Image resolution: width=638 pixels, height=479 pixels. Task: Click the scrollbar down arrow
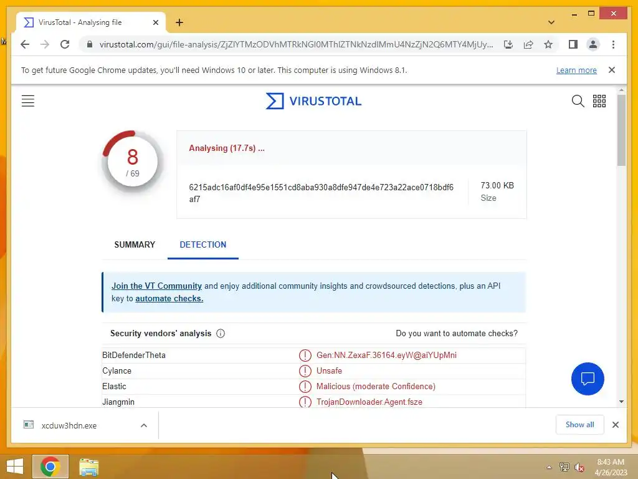coord(621,402)
